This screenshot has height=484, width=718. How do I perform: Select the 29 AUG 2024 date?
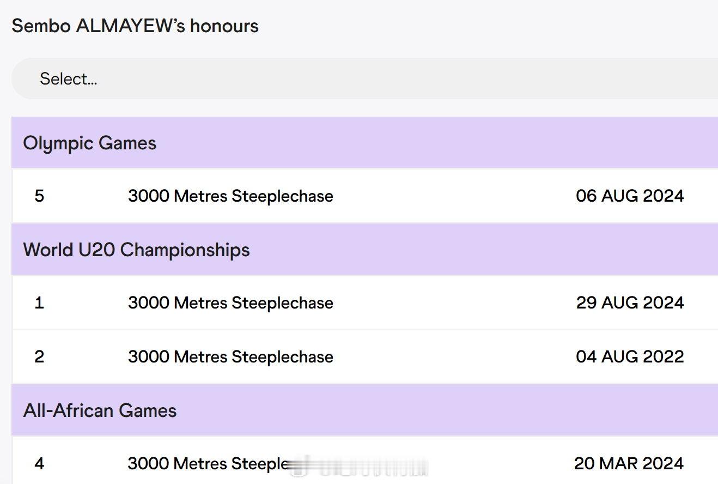point(630,302)
